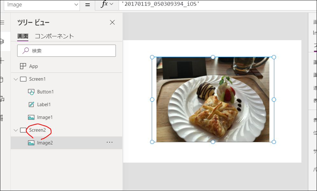Screen dimensions: 317x191
Task: Focus the 検索 search box
Action: [67, 51]
